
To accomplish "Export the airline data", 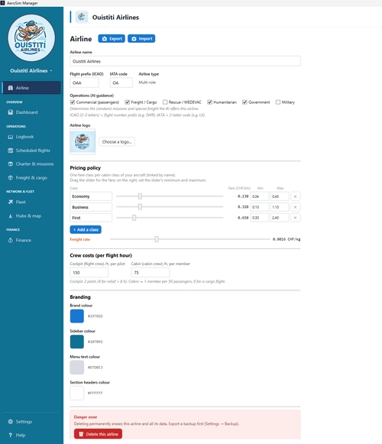I will click(x=112, y=38).
